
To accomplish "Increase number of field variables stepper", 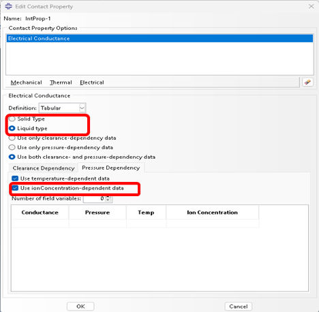I will click(x=108, y=197).
